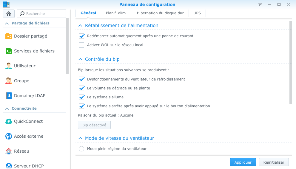Uncheck Redémarrer automatiquement après une panne

(81, 36)
